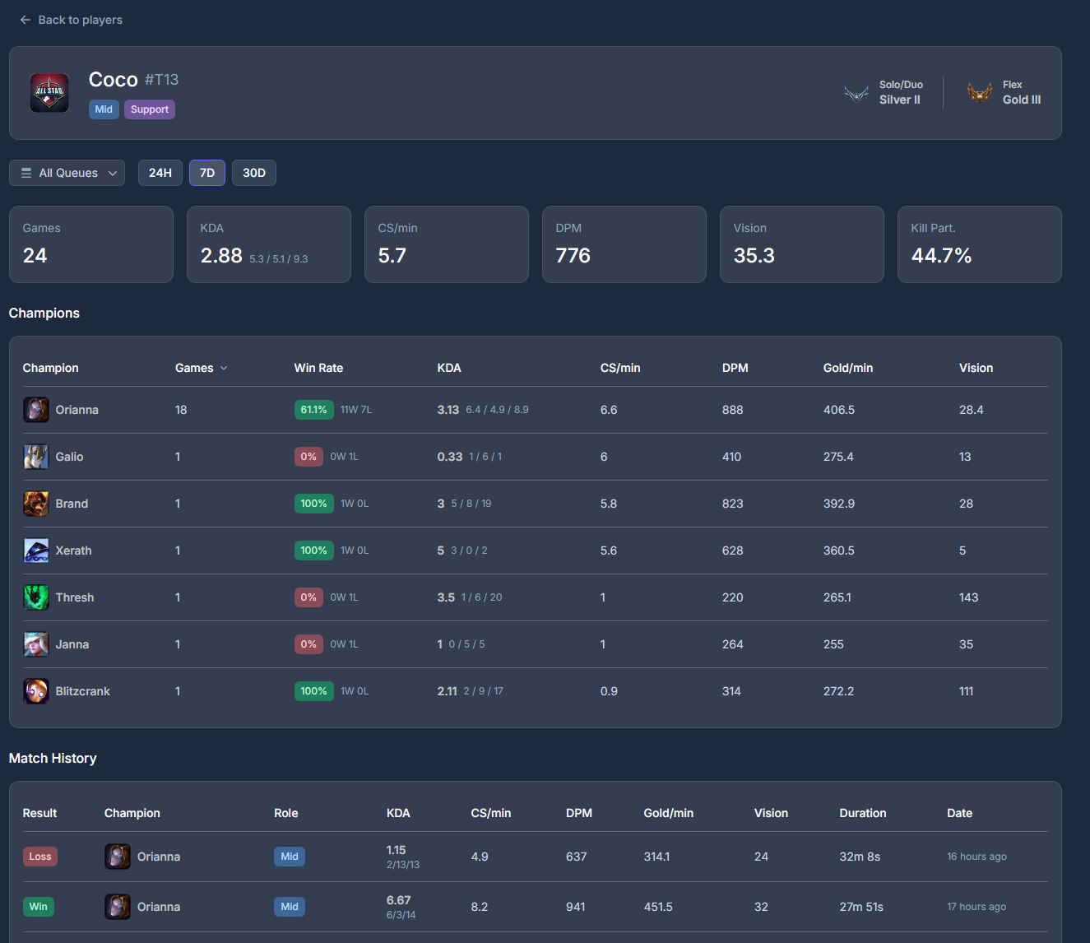The height and width of the screenshot is (943, 1090).
Task: Select the 24H time range
Action: (160, 173)
